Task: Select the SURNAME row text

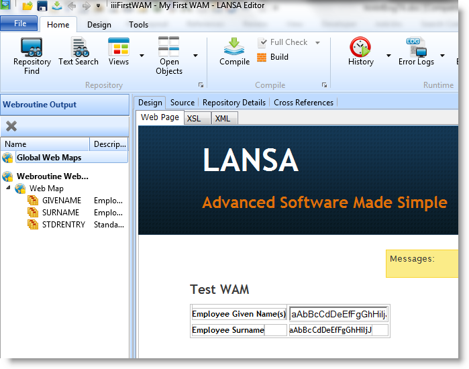Action: [x=60, y=213]
